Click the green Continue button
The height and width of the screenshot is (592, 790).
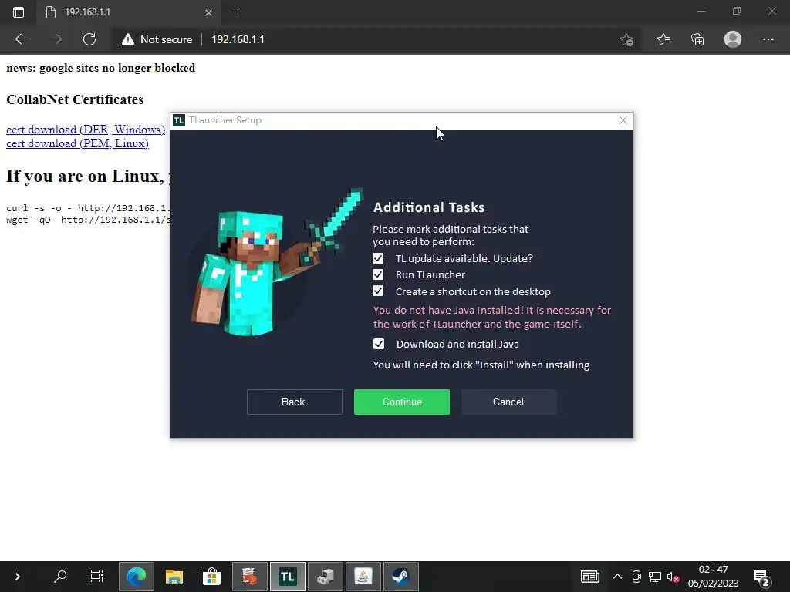coord(401,402)
